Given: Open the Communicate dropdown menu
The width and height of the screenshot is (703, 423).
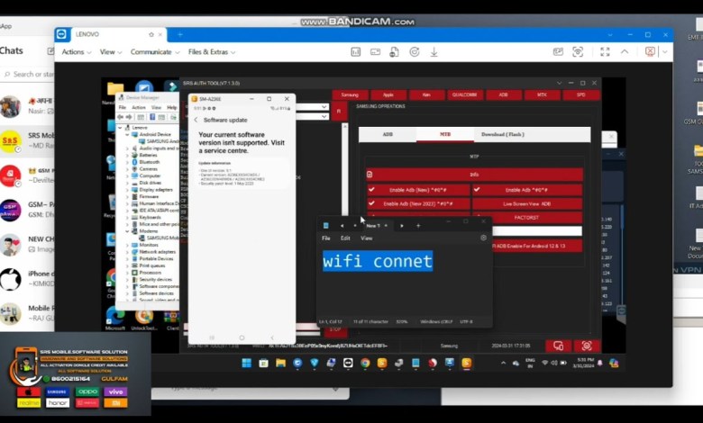Looking at the screenshot, I should click(x=153, y=52).
